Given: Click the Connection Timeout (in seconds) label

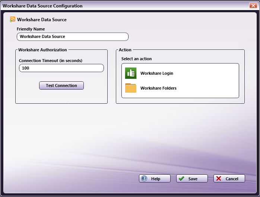Looking at the screenshot, I should tap(51, 61).
